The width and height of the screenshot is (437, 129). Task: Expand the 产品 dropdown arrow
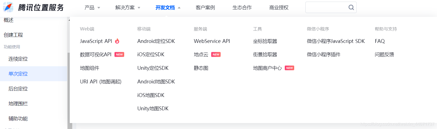pyautogui.click(x=99, y=8)
